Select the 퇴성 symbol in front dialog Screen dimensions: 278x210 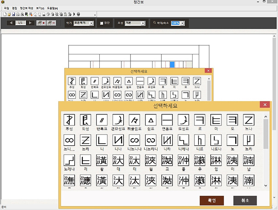pos(85,120)
